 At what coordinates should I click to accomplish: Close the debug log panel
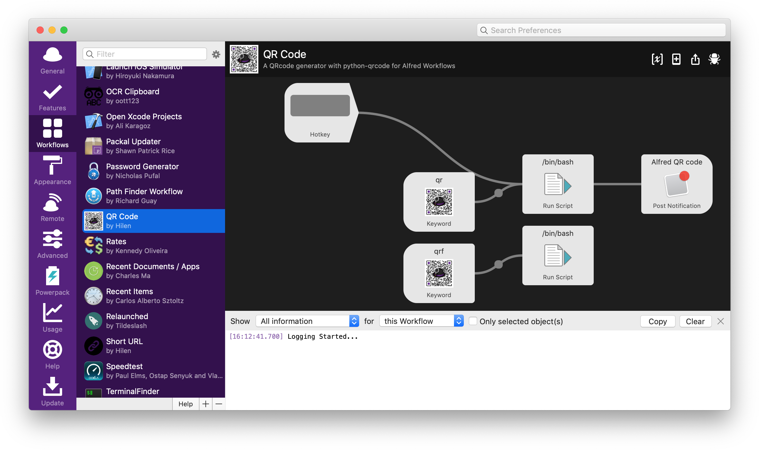(721, 321)
